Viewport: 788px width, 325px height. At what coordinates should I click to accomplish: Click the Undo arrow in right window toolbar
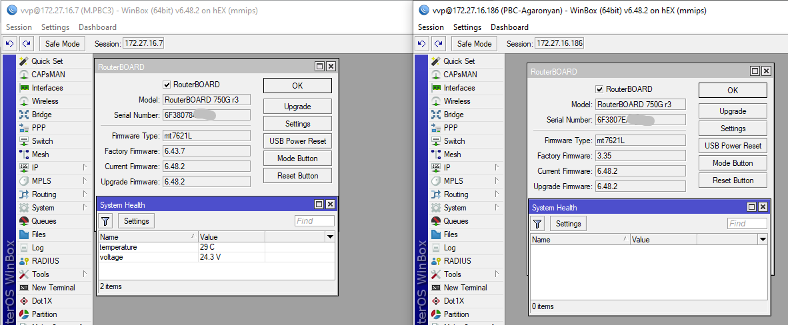pyautogui.click(x=421, y=44)
